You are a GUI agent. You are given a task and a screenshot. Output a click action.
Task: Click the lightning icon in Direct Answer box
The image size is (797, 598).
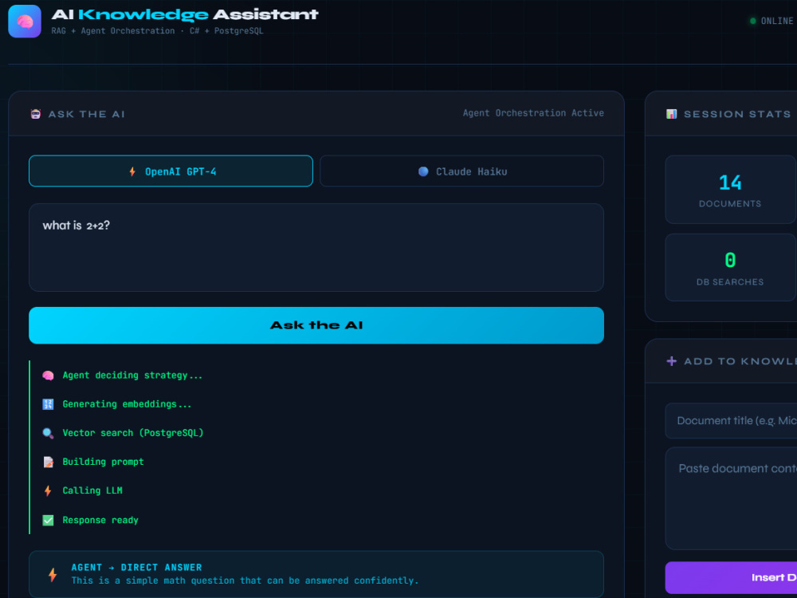(x=53, y=575)
